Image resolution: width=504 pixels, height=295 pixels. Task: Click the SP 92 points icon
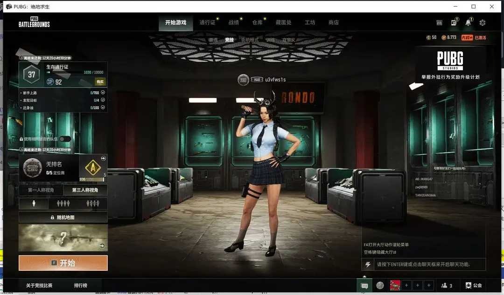(50, 82)
